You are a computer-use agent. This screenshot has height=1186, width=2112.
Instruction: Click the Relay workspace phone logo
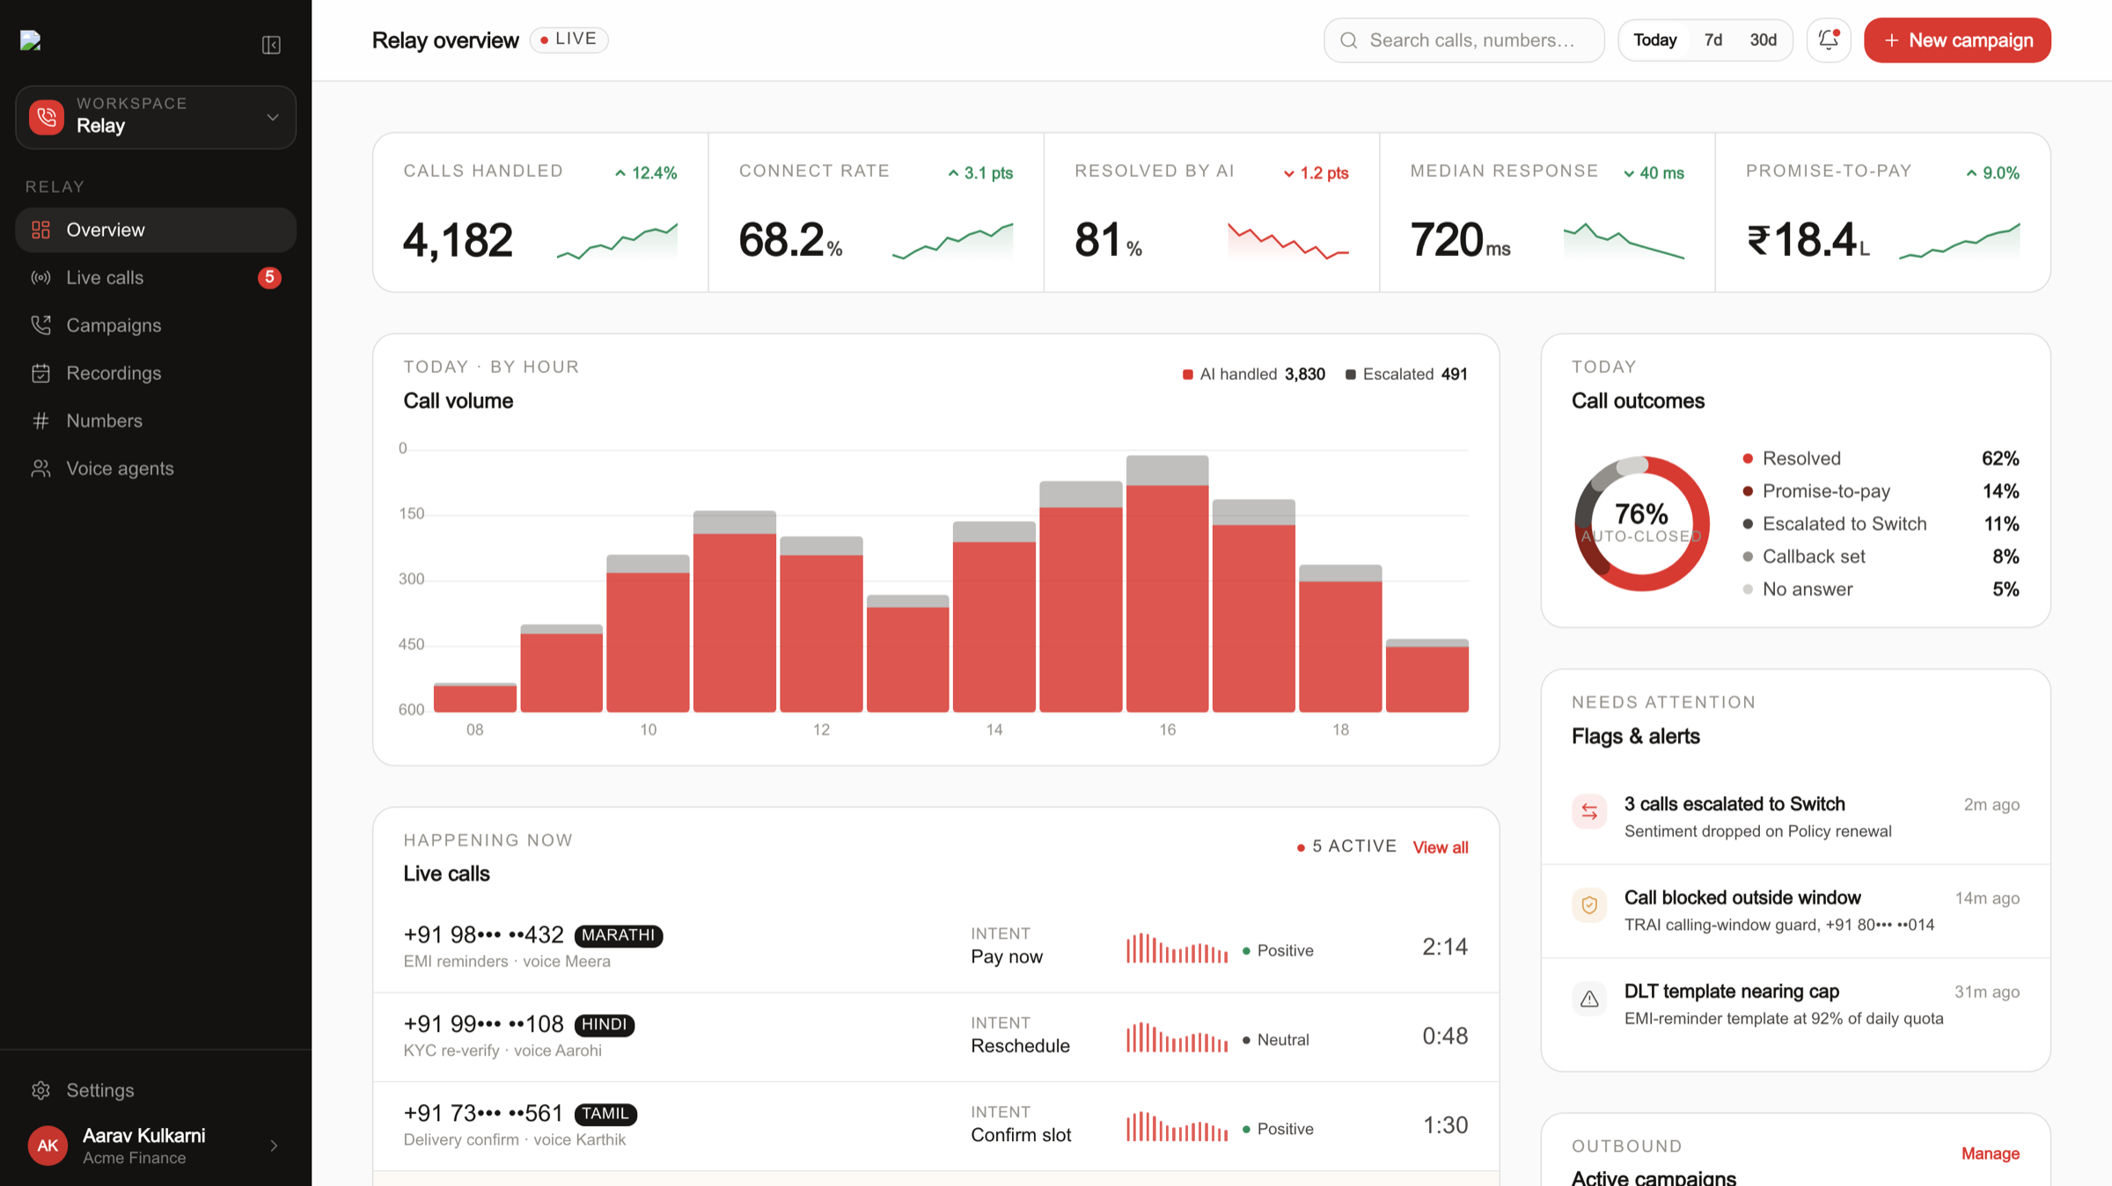coord(47,117)
